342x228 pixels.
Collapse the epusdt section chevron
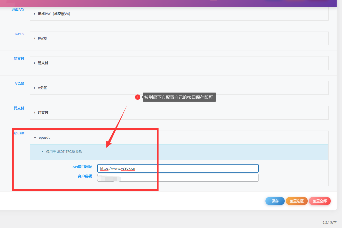34,137
